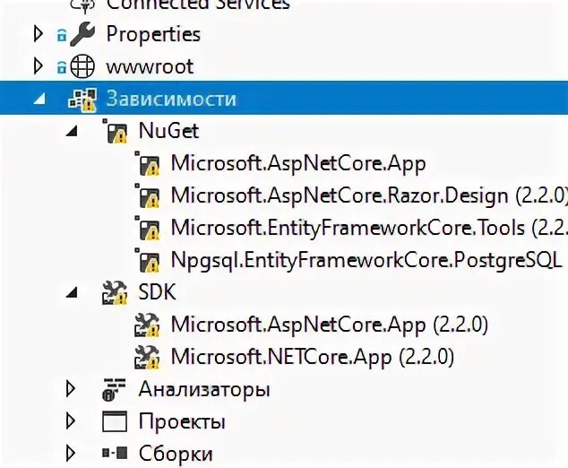Collapse the Зависимости node
This screenshot has height=468, width=568.
point(39,99)
